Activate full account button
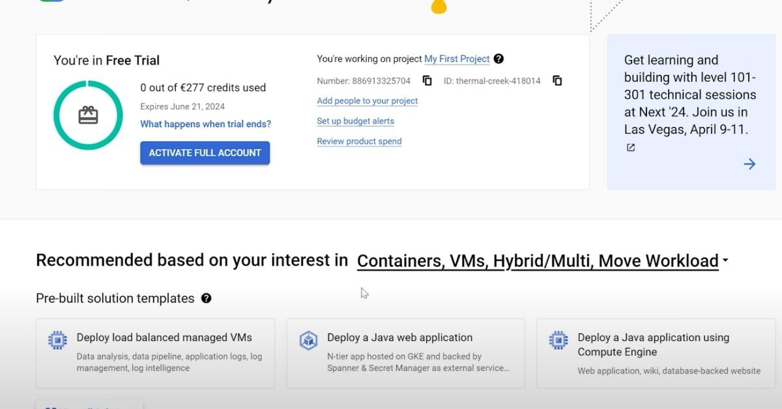Viewport: 782px width, 409px height. tap(205, 153)
